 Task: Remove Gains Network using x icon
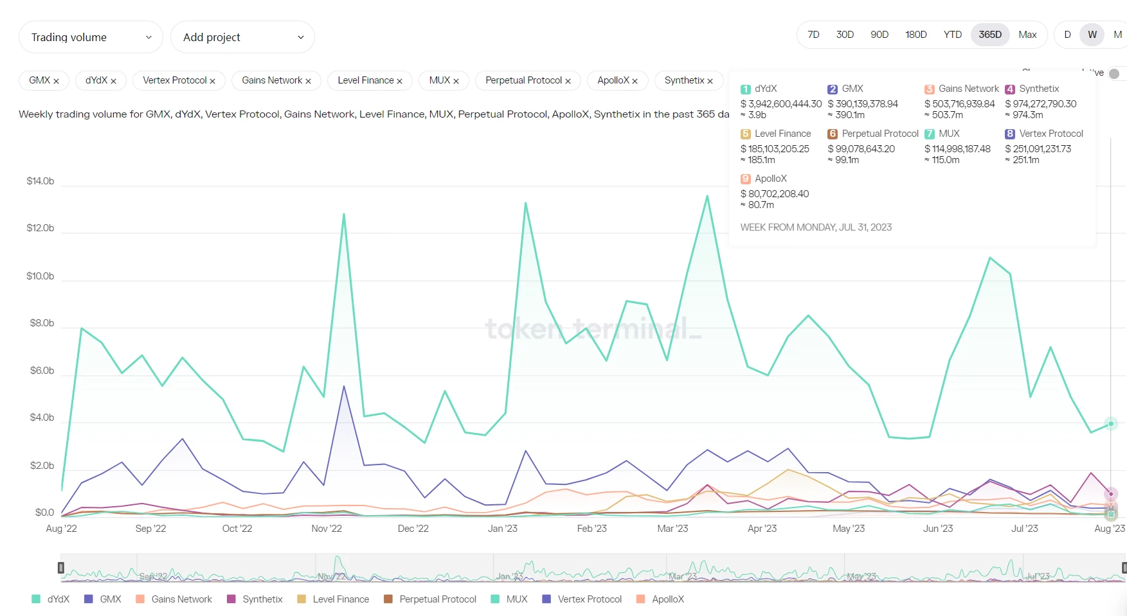[308, 81]
